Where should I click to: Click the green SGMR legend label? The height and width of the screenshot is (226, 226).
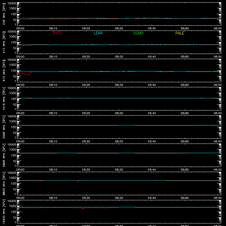tap(138, 33)
